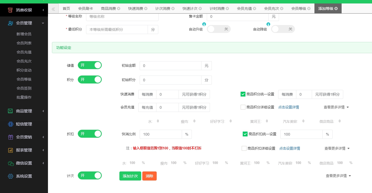Select the 会员管理 sidebar icon
This screenshot has height=193, width=372.
point(10,23)
